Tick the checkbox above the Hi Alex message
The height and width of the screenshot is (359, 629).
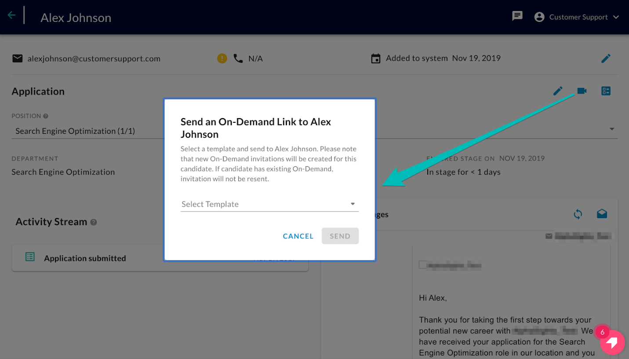click(x=422, y=265)
